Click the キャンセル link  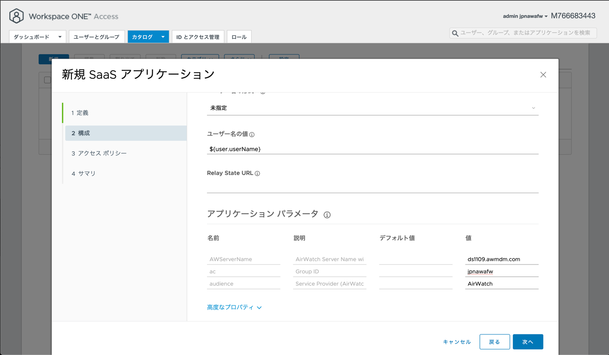[457, 342]
